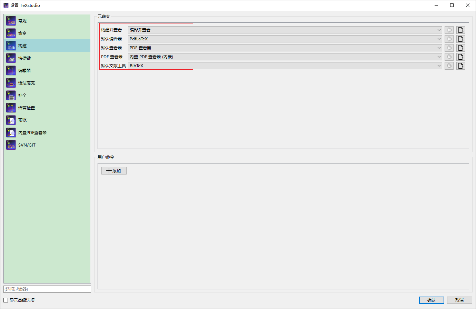Viewport: 476px width, 309px height.
Task: Reset 构建并查看 using the page icon
Action: [461, 30]
